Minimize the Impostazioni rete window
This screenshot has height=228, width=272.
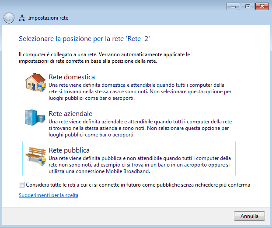pyautogui.click(x=233, y=7)
